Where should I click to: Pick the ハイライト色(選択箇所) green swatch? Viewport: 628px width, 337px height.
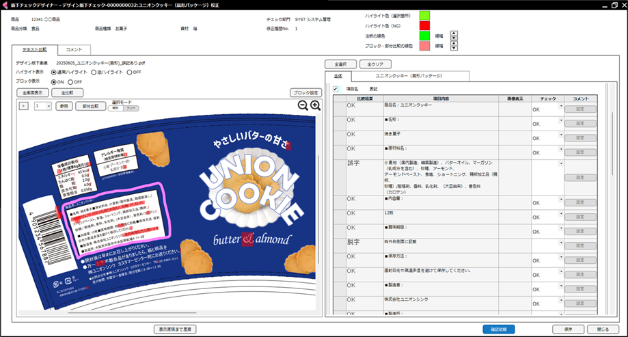click(x=424, y=16)
